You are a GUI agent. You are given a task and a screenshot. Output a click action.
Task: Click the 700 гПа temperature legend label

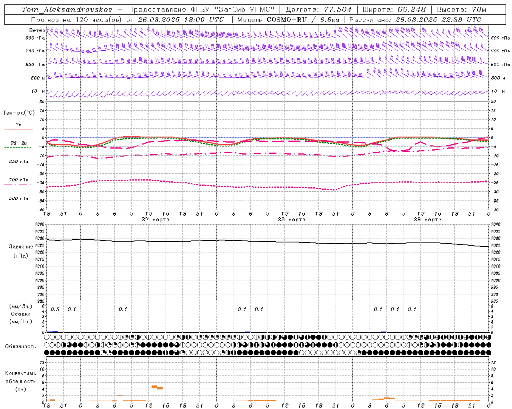point(18,180)
